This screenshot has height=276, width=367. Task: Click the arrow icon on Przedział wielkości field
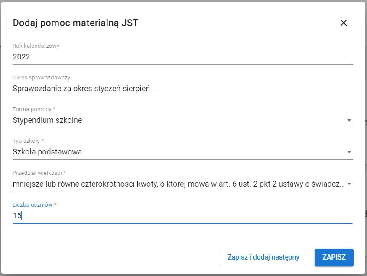coord(349,184)
